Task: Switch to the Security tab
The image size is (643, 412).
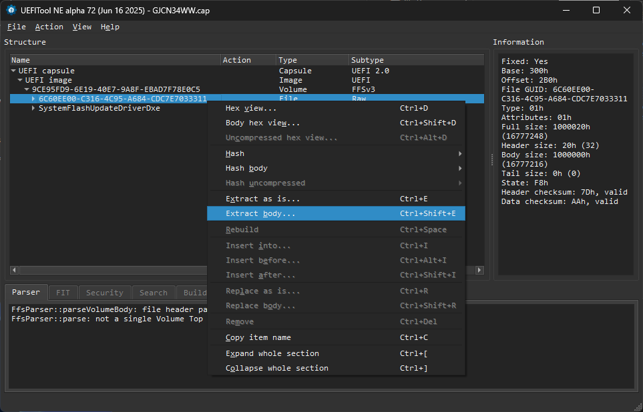Action: tap(105, 293)
